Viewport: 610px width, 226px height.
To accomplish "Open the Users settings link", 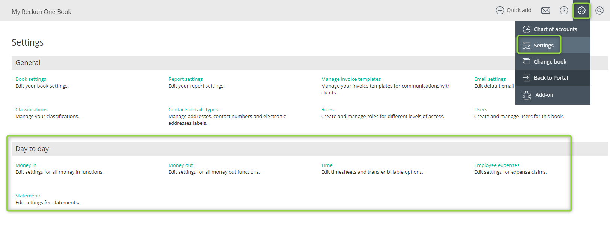I will tap(481, 110).
